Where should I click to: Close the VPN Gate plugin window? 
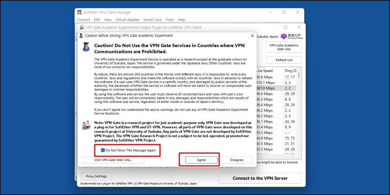click(x=299, y=27)
